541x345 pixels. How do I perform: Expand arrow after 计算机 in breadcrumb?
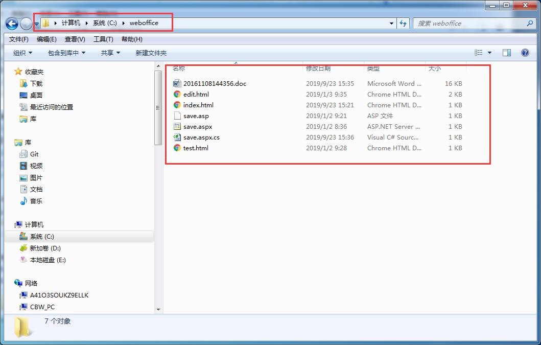(87, 23)
